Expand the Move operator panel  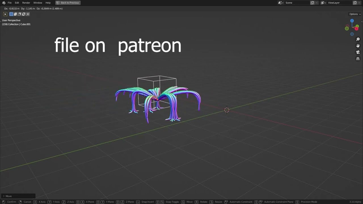point(18,196)
